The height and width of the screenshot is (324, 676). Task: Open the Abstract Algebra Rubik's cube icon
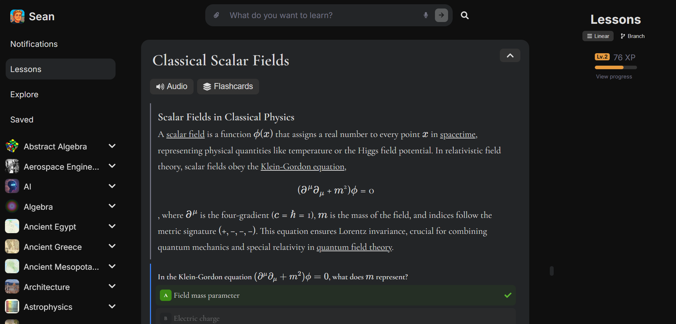coord(12,146)
